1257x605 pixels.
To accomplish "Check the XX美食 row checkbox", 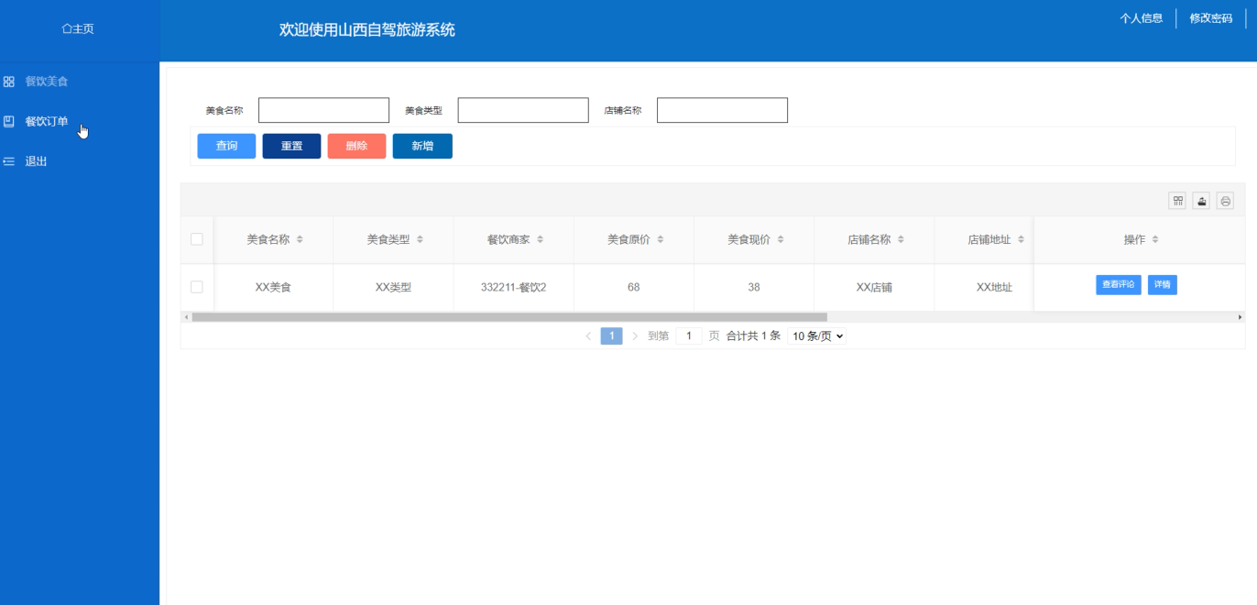I will 197,287.
